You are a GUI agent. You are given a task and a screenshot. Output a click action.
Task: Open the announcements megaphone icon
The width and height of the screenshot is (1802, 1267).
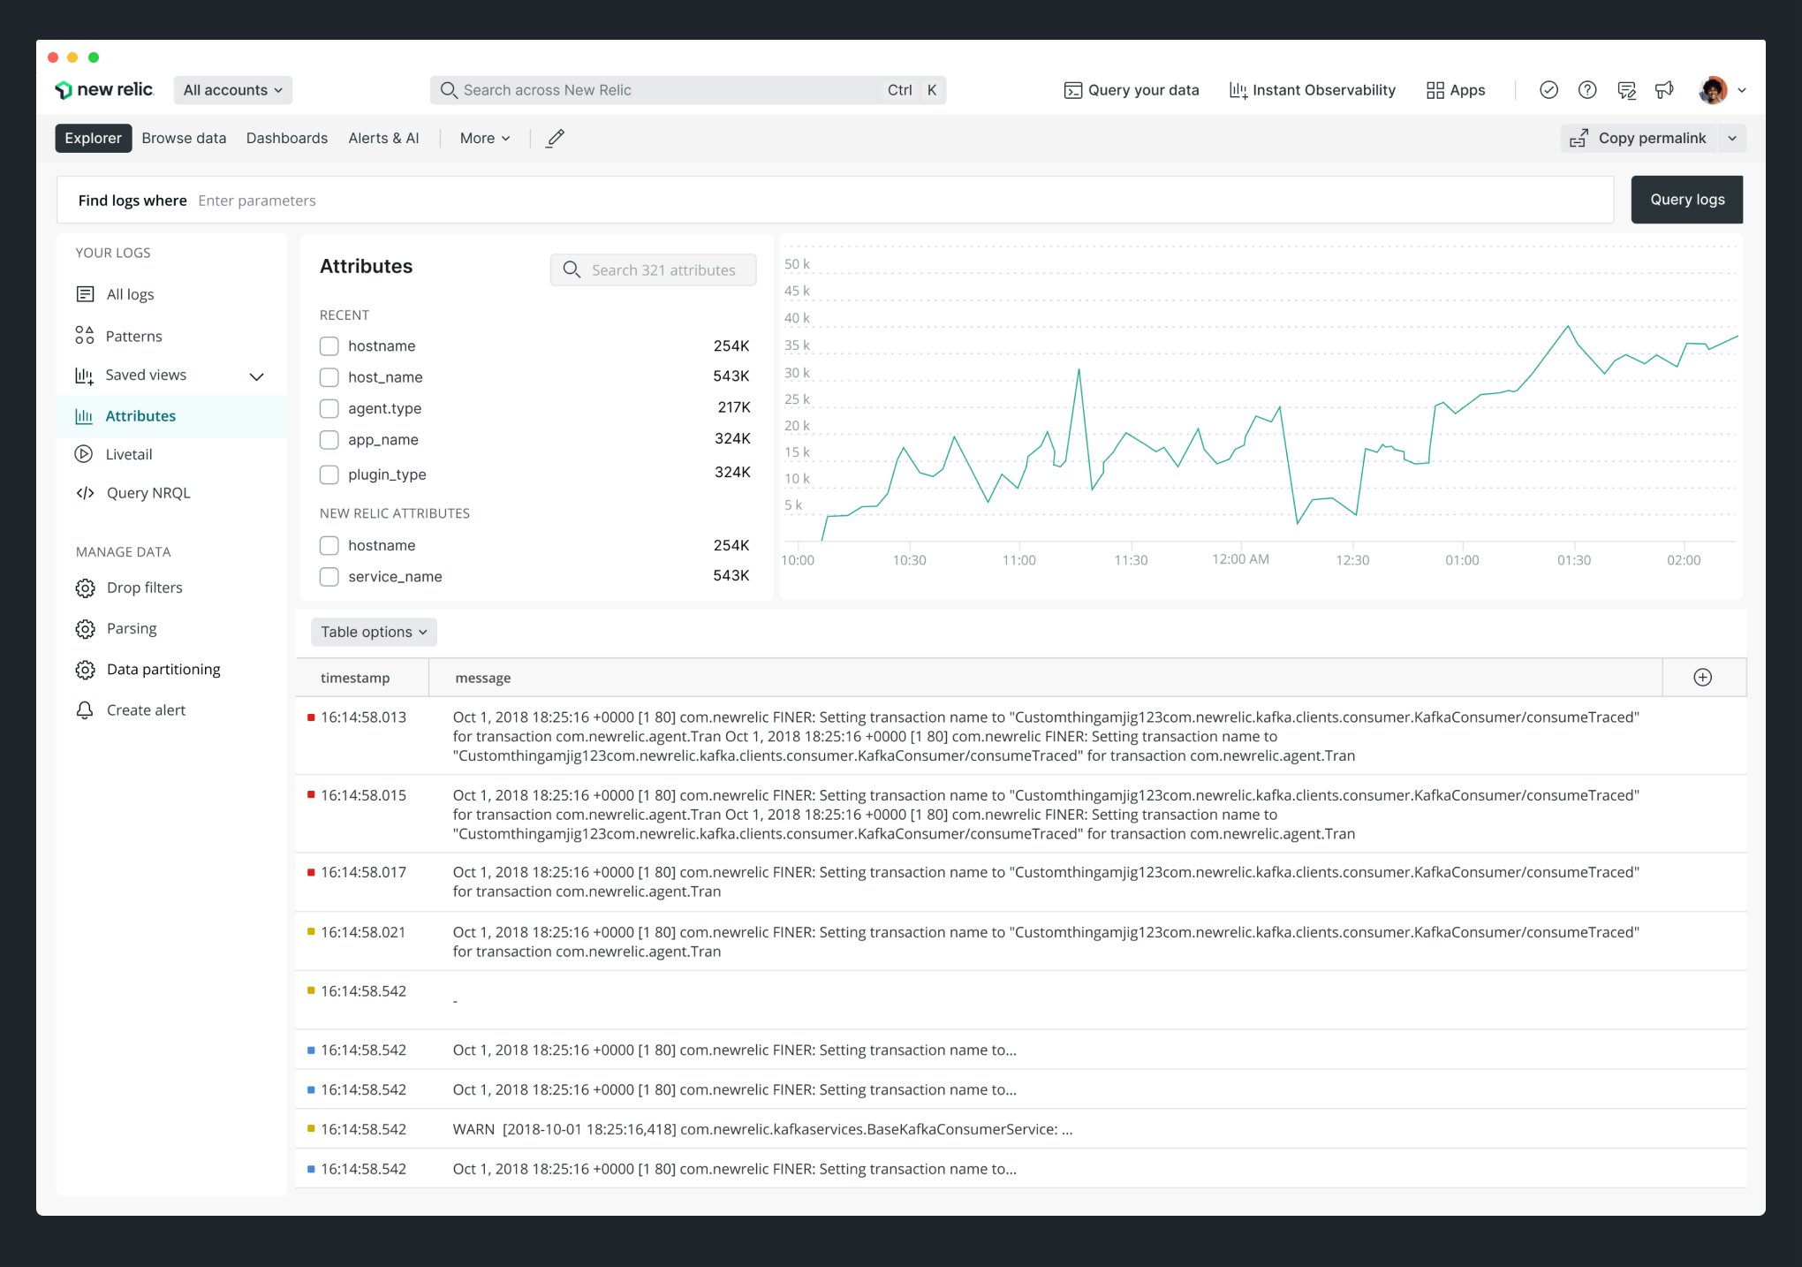click(x=1664, y=90)
